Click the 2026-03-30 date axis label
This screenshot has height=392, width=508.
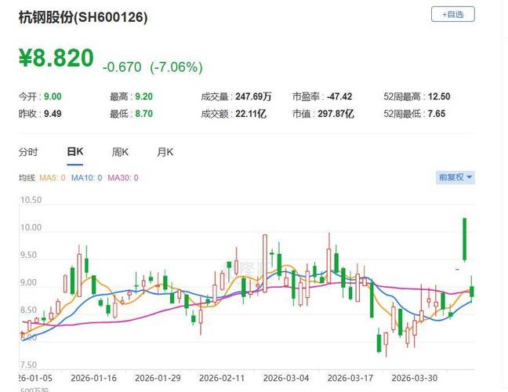click(415, 378)
